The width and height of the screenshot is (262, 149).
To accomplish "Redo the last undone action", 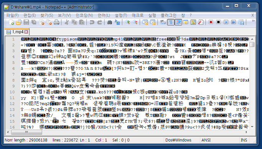I will coord(99,22).
